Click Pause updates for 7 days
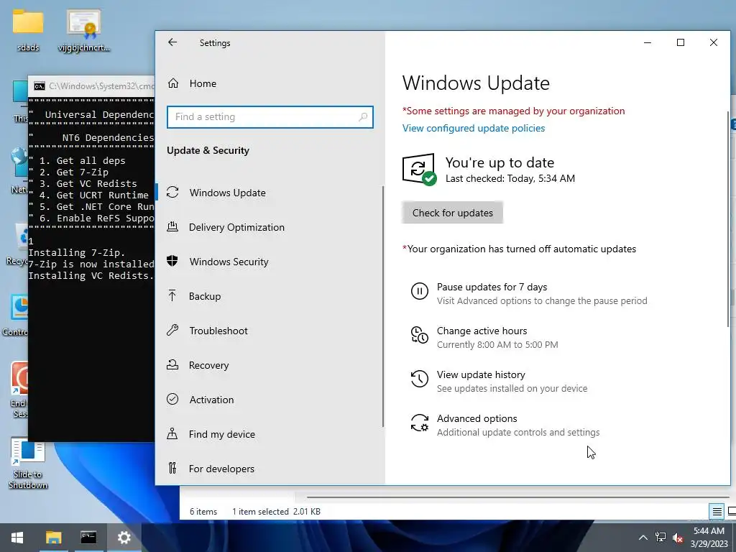 492,287
